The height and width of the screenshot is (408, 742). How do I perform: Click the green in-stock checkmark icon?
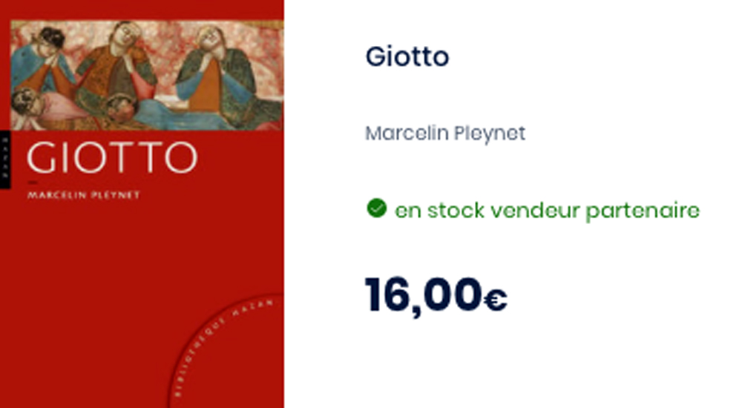click(x=376, y=208)
